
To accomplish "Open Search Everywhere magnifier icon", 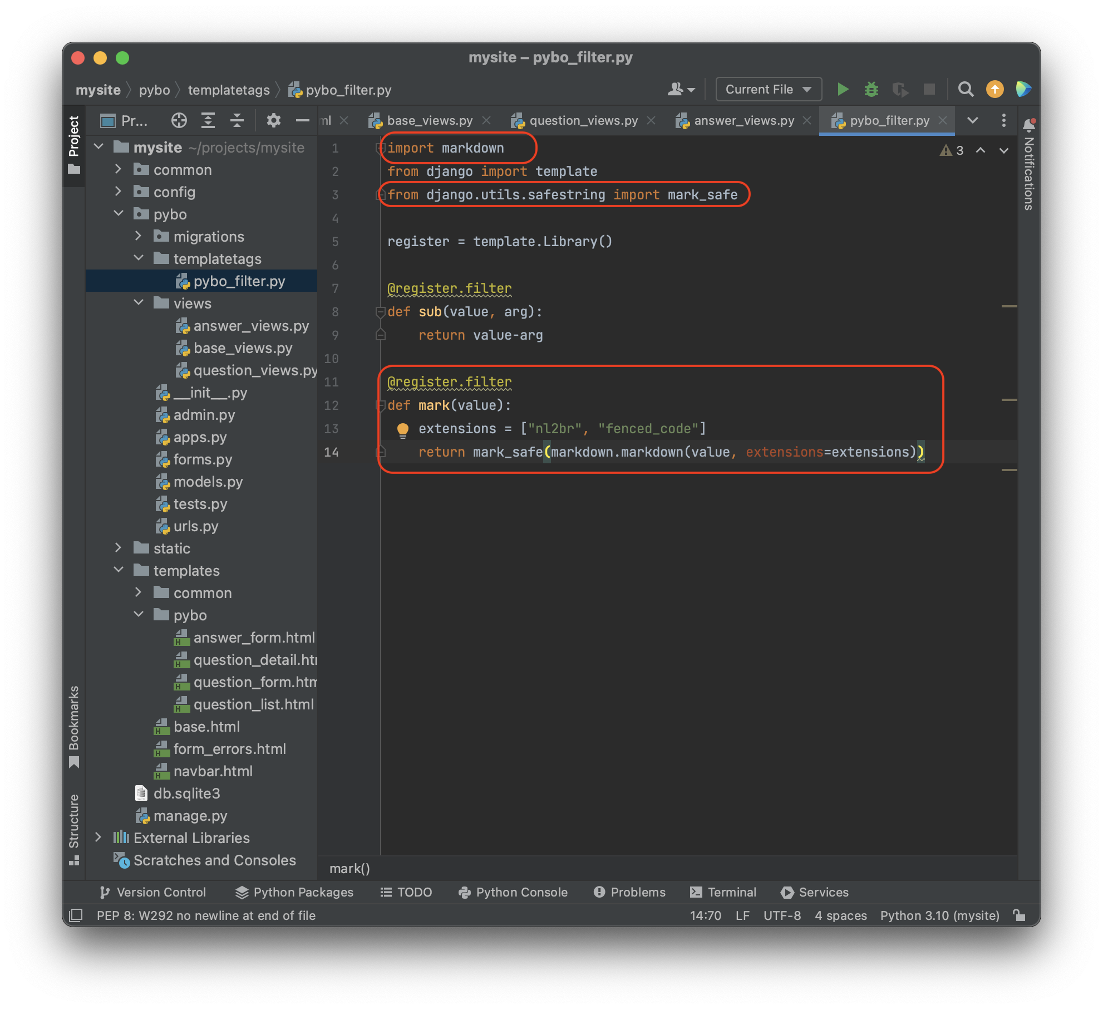I will [x=966, y=89].
